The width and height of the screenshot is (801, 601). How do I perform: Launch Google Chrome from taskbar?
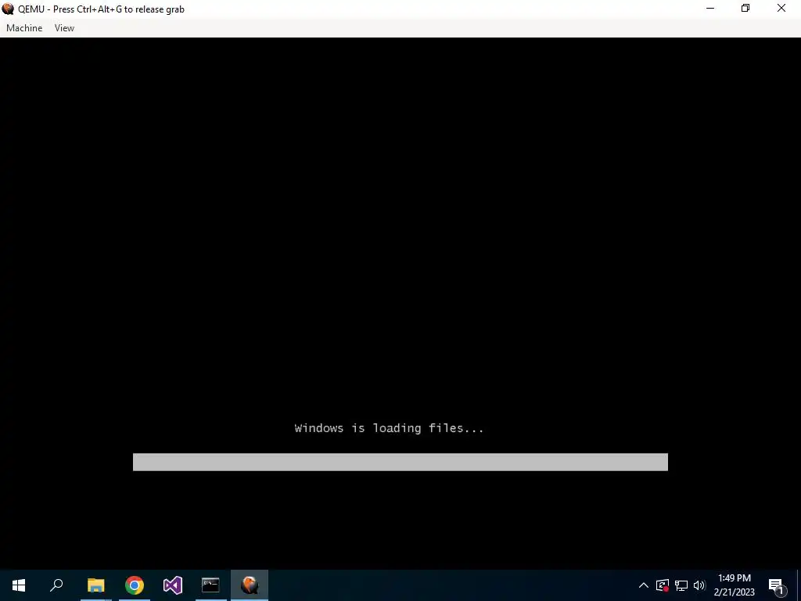click(x=135, y=585)
